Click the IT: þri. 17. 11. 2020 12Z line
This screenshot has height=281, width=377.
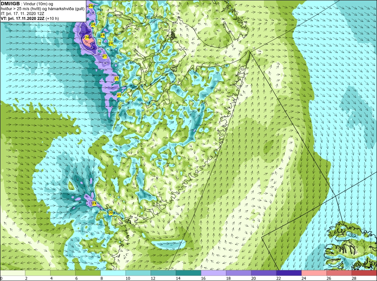click(19, 14)
